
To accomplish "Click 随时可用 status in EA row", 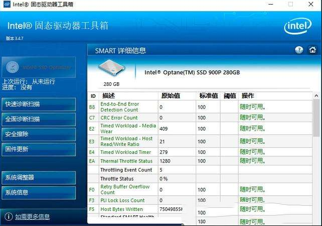I will tap(253, 161).
